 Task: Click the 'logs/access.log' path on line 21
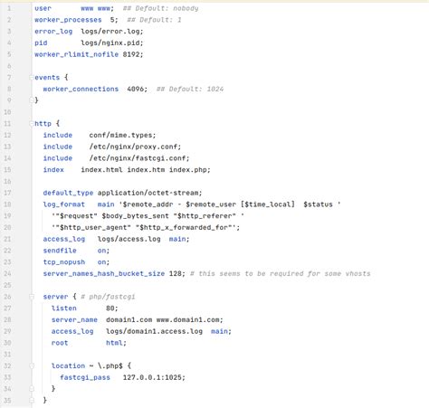coord(129,239)
